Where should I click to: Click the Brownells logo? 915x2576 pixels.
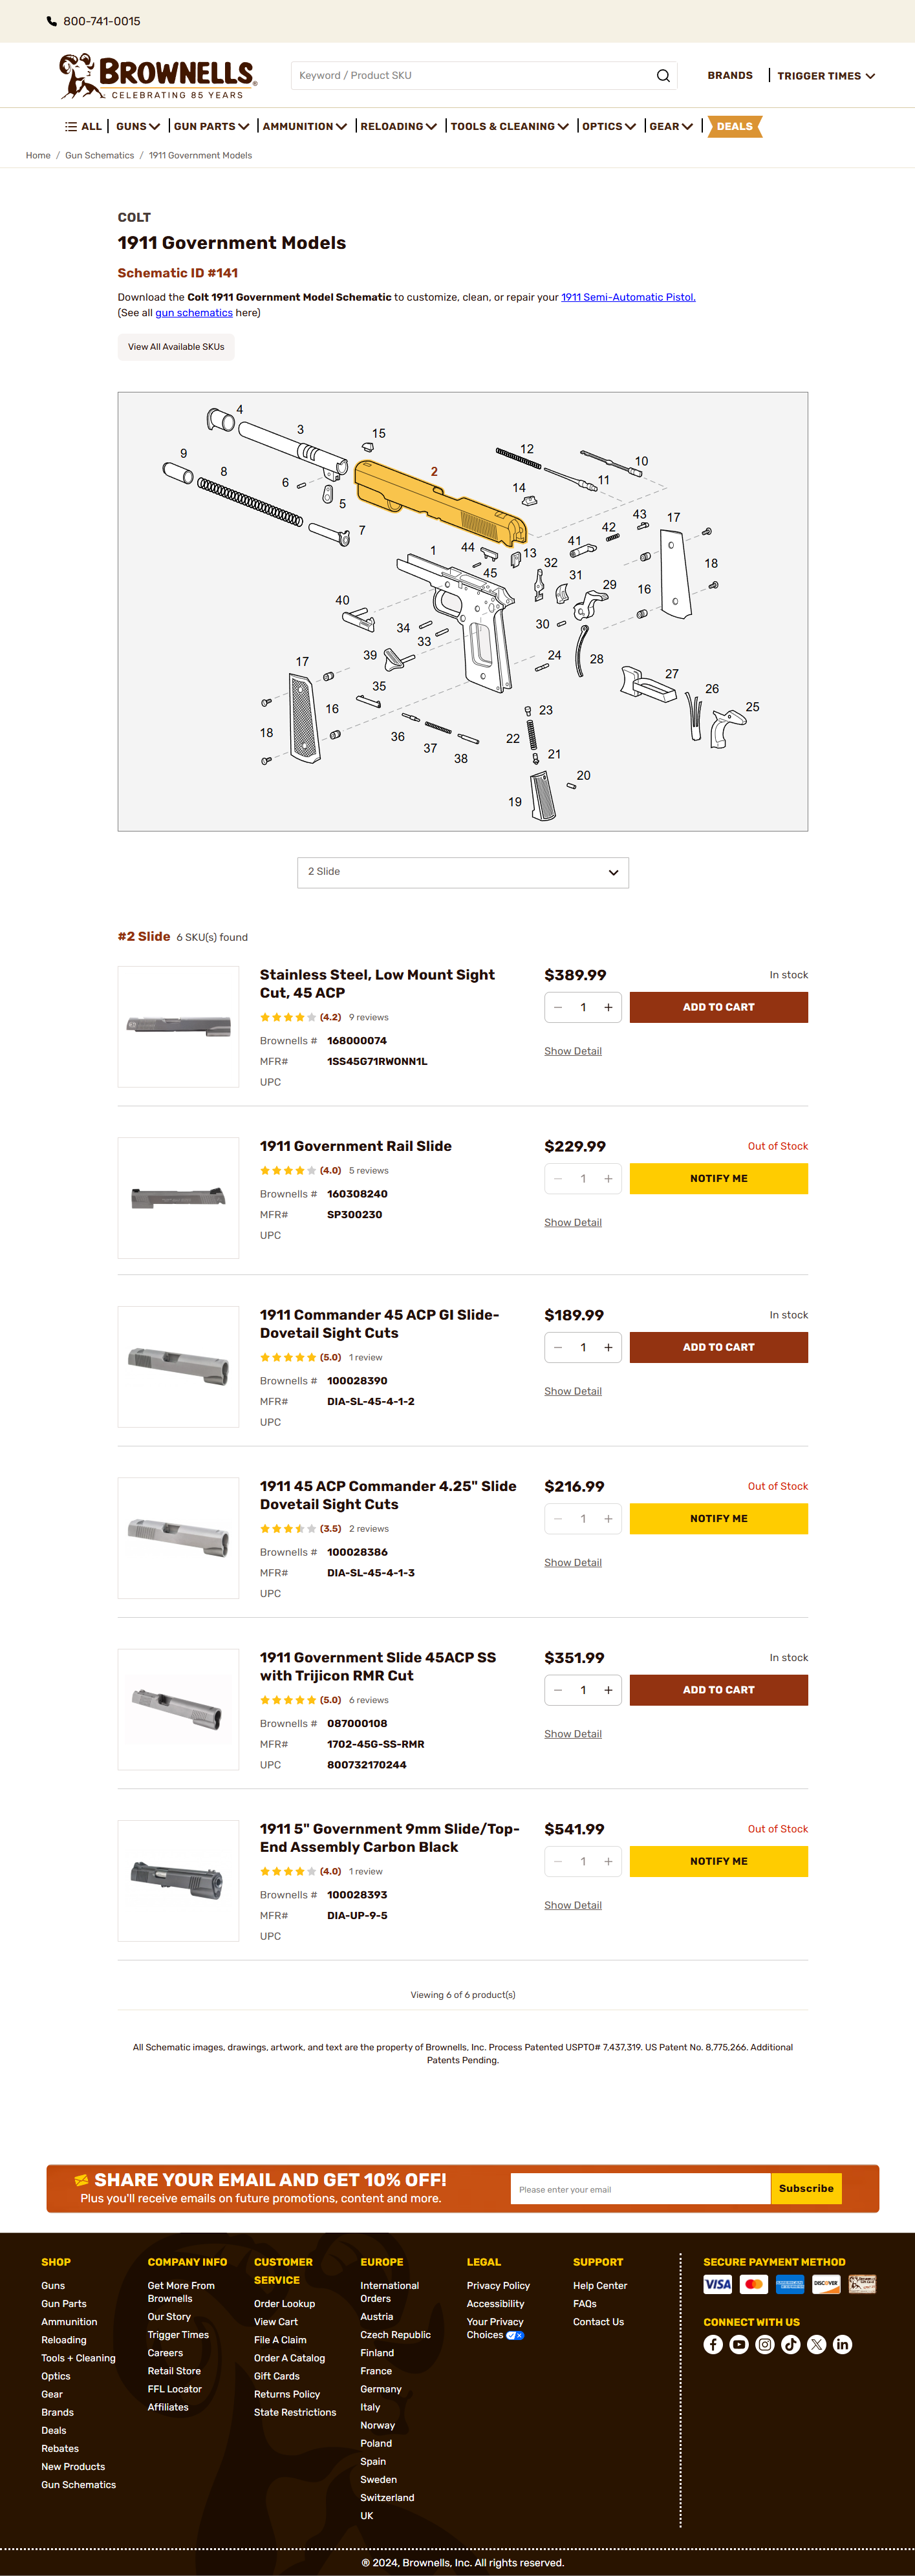(158, 76)
